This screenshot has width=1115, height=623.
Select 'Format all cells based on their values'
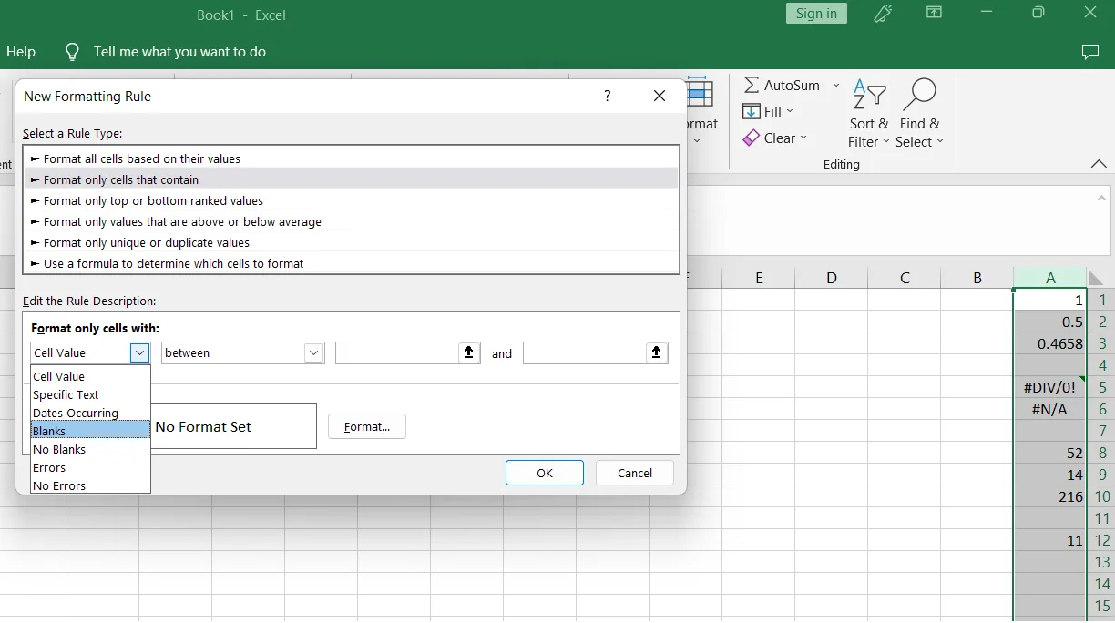coord(352,158)
